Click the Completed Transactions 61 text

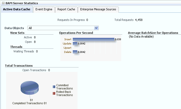(29, 103)
